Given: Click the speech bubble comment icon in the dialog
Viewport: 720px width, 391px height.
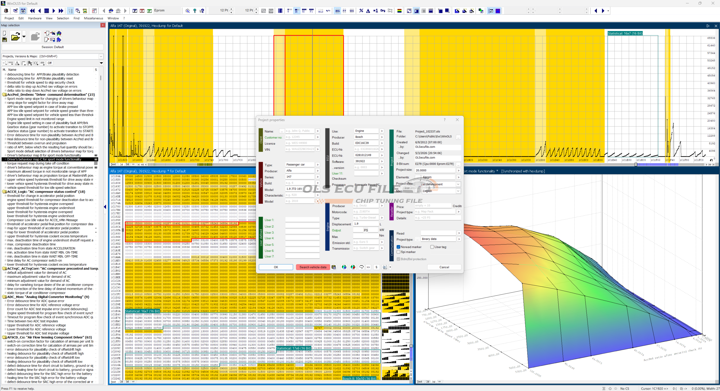Looking at the screenshot, I should click(x=361, y=267).
